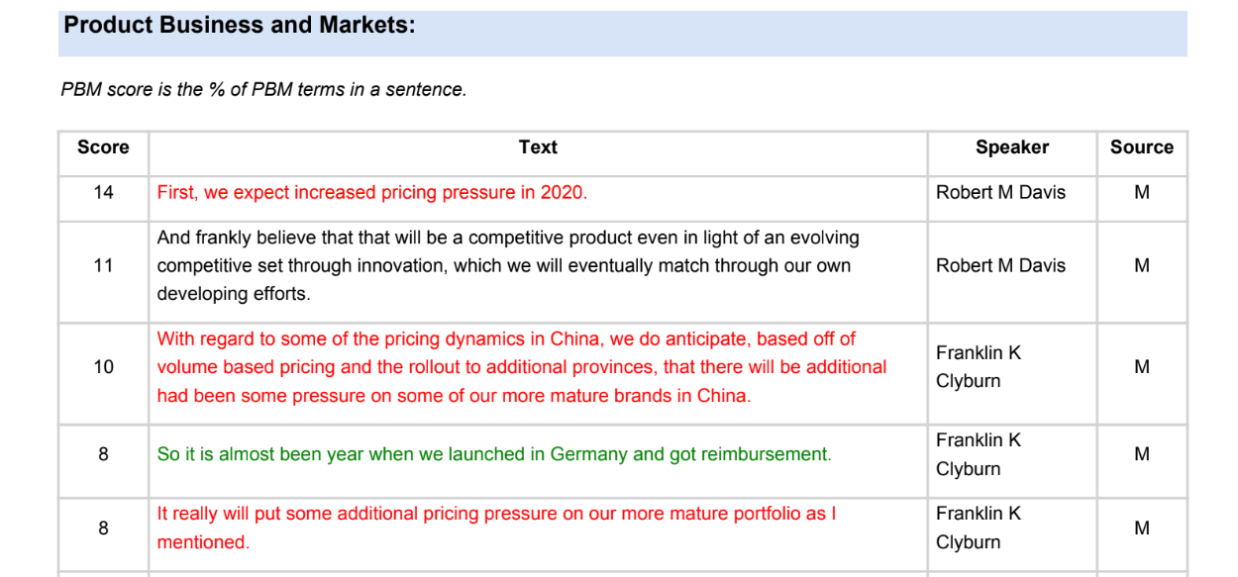Viewport: 1238px width, 577px height.
Task: Select the green Germany reimbursement sentence
Action: (x=494, y=454)
